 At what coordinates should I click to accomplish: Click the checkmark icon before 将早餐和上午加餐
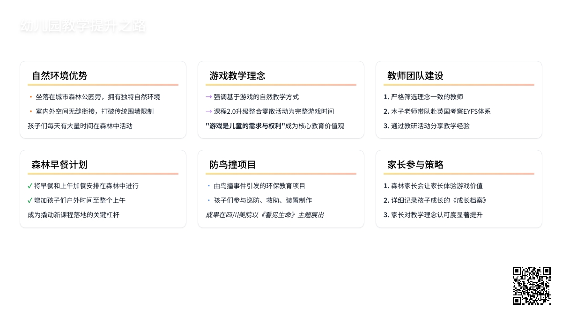coord(30,186)
